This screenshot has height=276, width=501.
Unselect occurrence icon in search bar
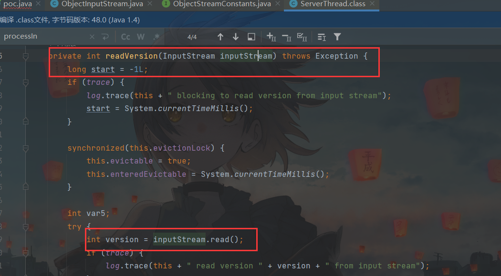click(x=286, y=37)
